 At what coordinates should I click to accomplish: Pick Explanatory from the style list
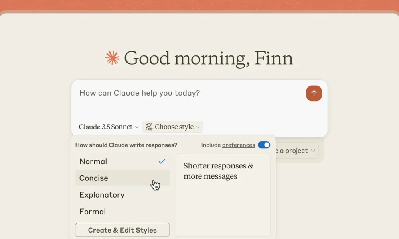coord(102,195)
